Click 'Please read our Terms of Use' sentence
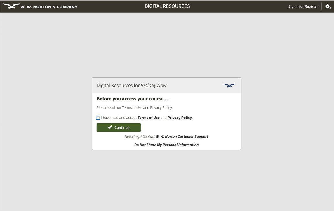The width and height of the screenshot is (334, 211). point(134,108)
